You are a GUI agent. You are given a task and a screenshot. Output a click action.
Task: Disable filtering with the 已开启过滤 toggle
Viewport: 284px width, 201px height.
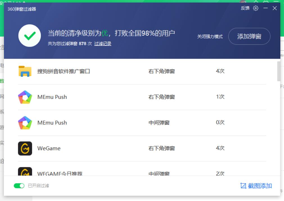pyautogui.click(x=19, y=186)
